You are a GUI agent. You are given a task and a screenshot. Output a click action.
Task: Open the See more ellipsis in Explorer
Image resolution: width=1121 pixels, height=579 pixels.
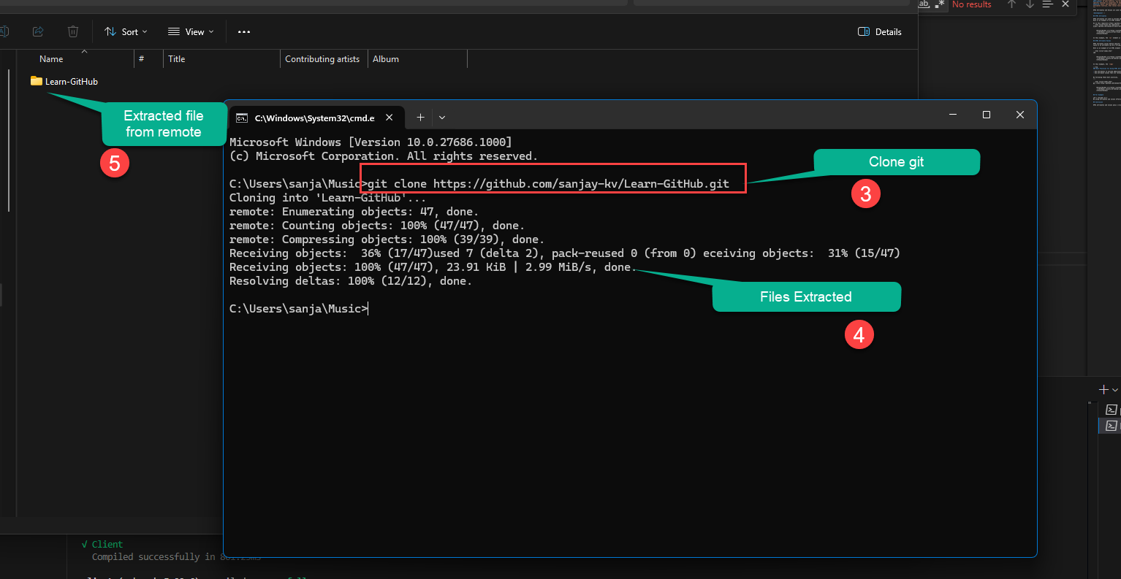coord(243,31)
